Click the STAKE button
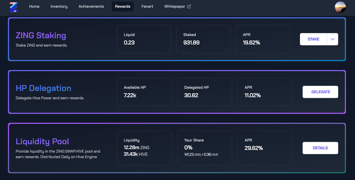 click(313, 39)
